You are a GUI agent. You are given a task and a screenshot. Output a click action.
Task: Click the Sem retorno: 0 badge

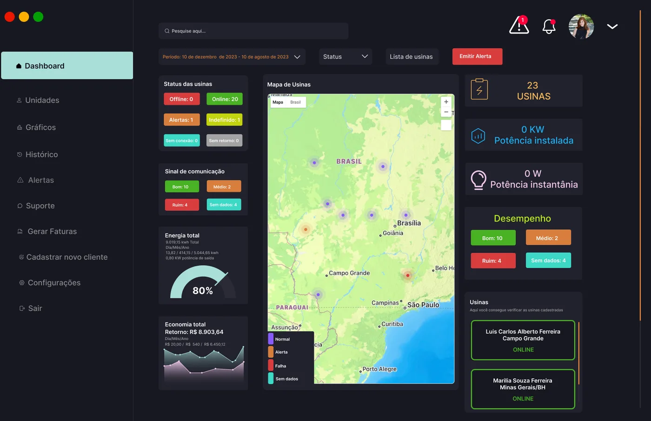pos(225,140)
